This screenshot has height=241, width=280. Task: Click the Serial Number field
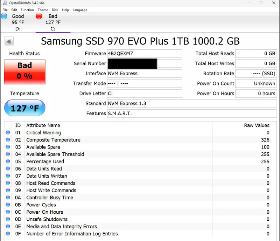145,63
